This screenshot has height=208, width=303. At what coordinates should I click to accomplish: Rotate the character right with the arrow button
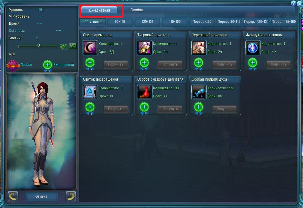pos(70,196)
